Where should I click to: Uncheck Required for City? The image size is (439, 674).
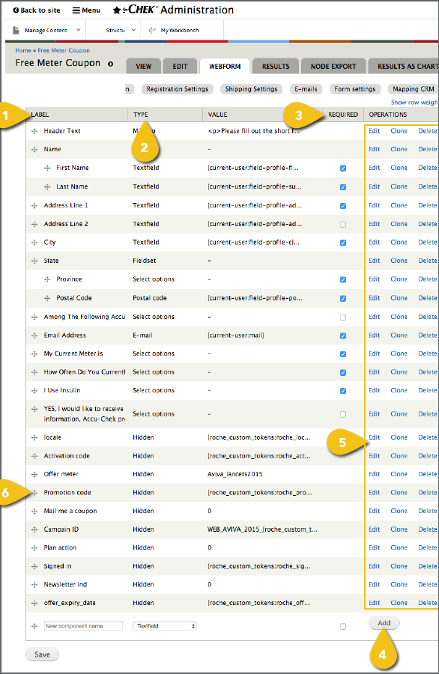tap(343, 243)
